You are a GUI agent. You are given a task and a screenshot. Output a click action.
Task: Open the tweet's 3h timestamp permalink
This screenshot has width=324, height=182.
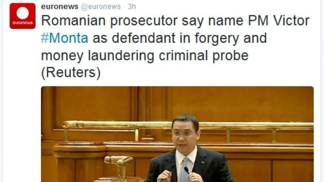[x=132, y=7]
